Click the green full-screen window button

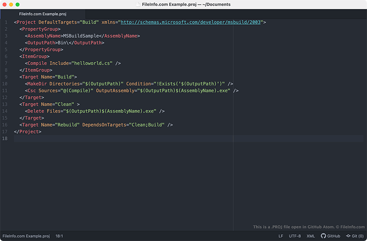click(x=18, y=4)
